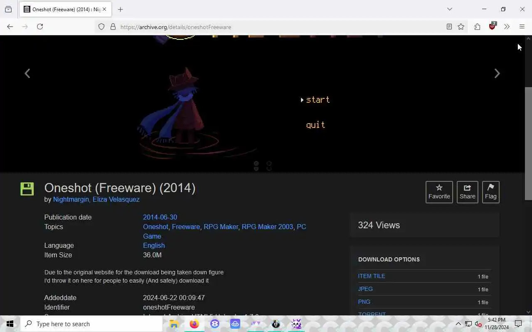This screenshot has height=332, width=532.
Task: Open the 2014-06-30 publication date link
Action: [x=160, y=217]
